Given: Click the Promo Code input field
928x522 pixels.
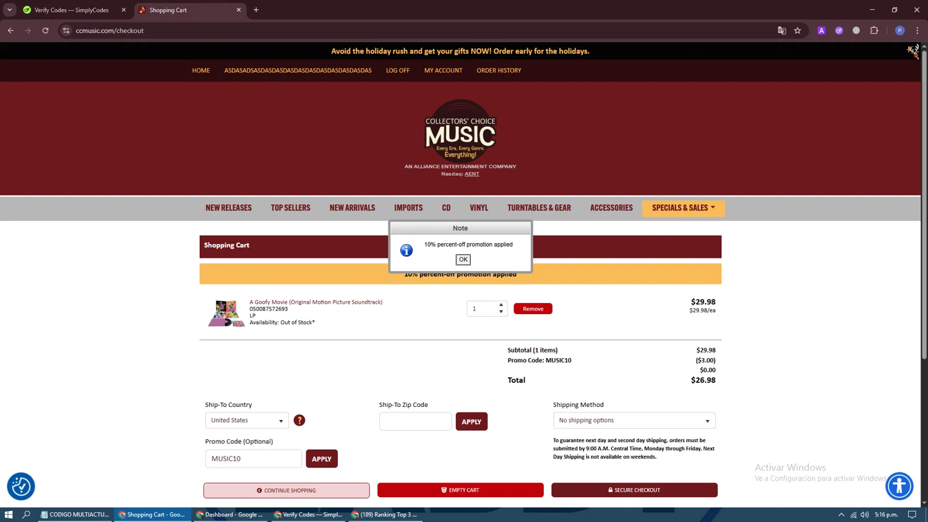Looking at the screenshot, I should (254, 459).
